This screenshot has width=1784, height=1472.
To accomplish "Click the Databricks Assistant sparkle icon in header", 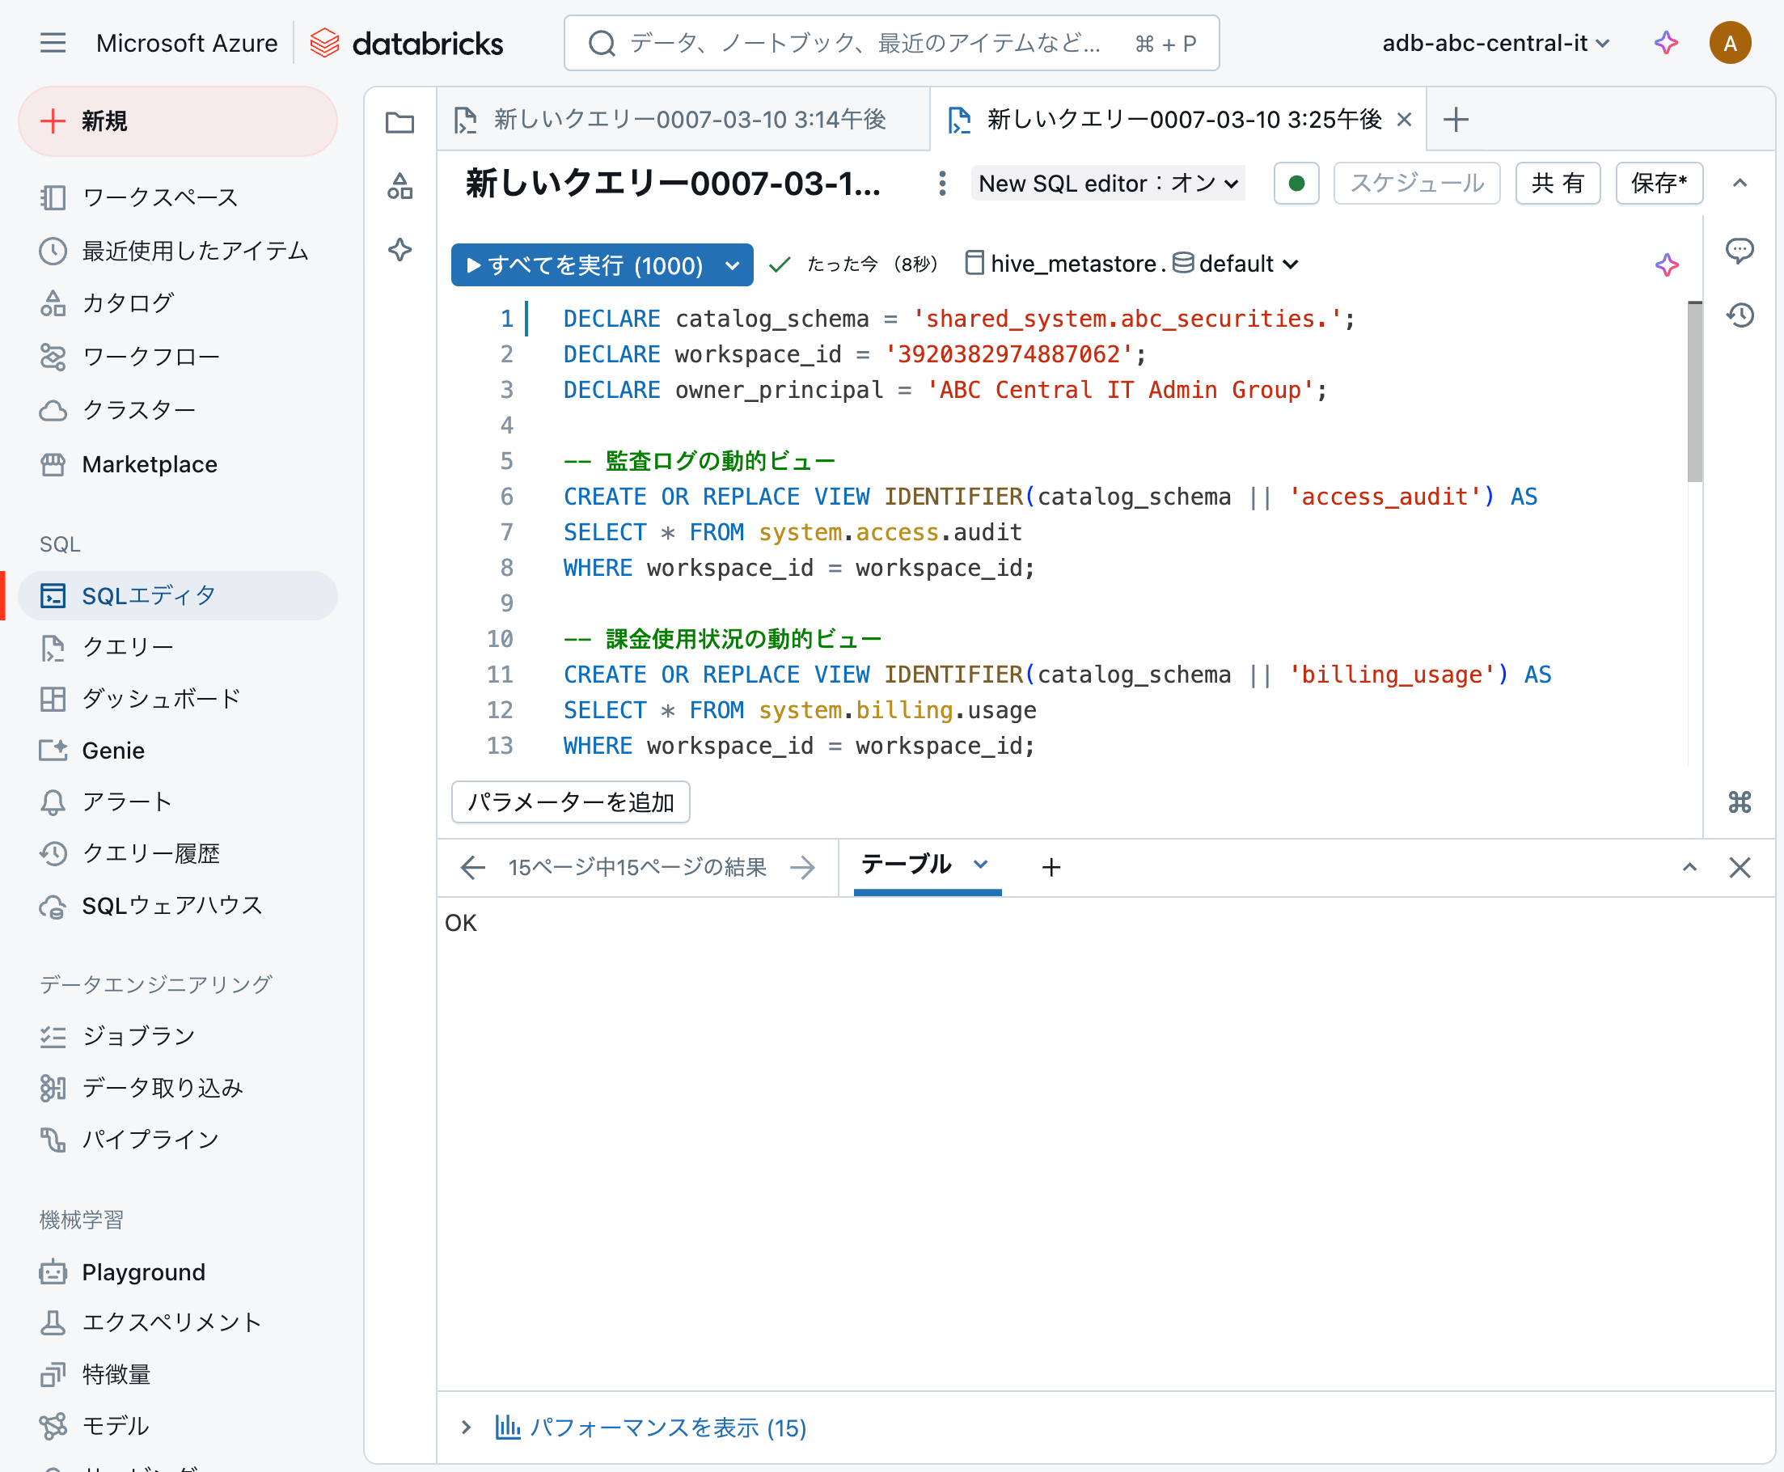I will [x=1666, y=43].
